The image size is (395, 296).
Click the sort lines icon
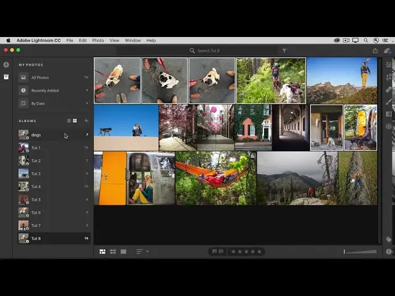point(139,252)
